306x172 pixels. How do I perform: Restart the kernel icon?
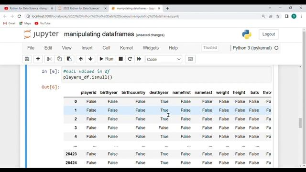coord(130,59)
